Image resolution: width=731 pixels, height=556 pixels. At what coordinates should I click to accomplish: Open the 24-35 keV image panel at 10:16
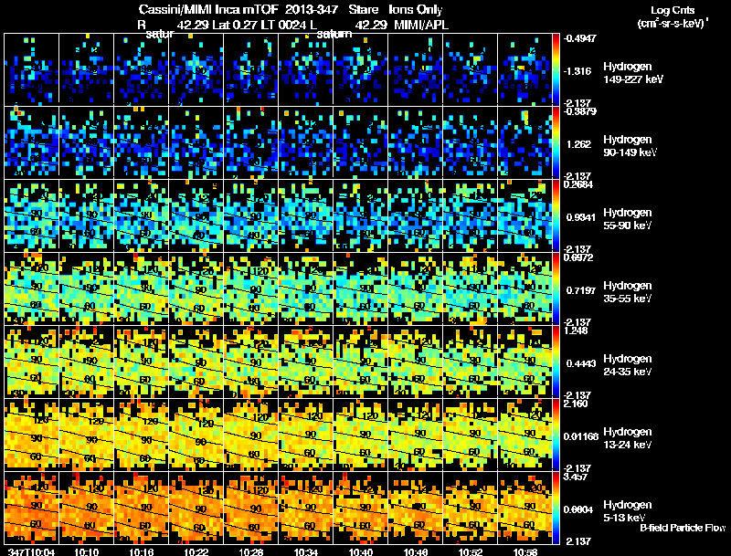(142, 362)
